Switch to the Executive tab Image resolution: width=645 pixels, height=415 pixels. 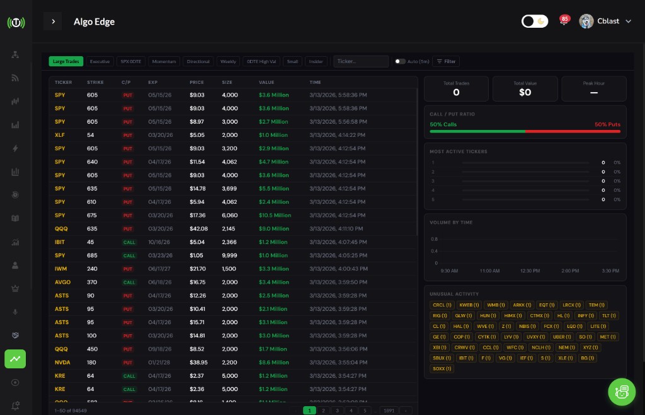pos(100,61)
